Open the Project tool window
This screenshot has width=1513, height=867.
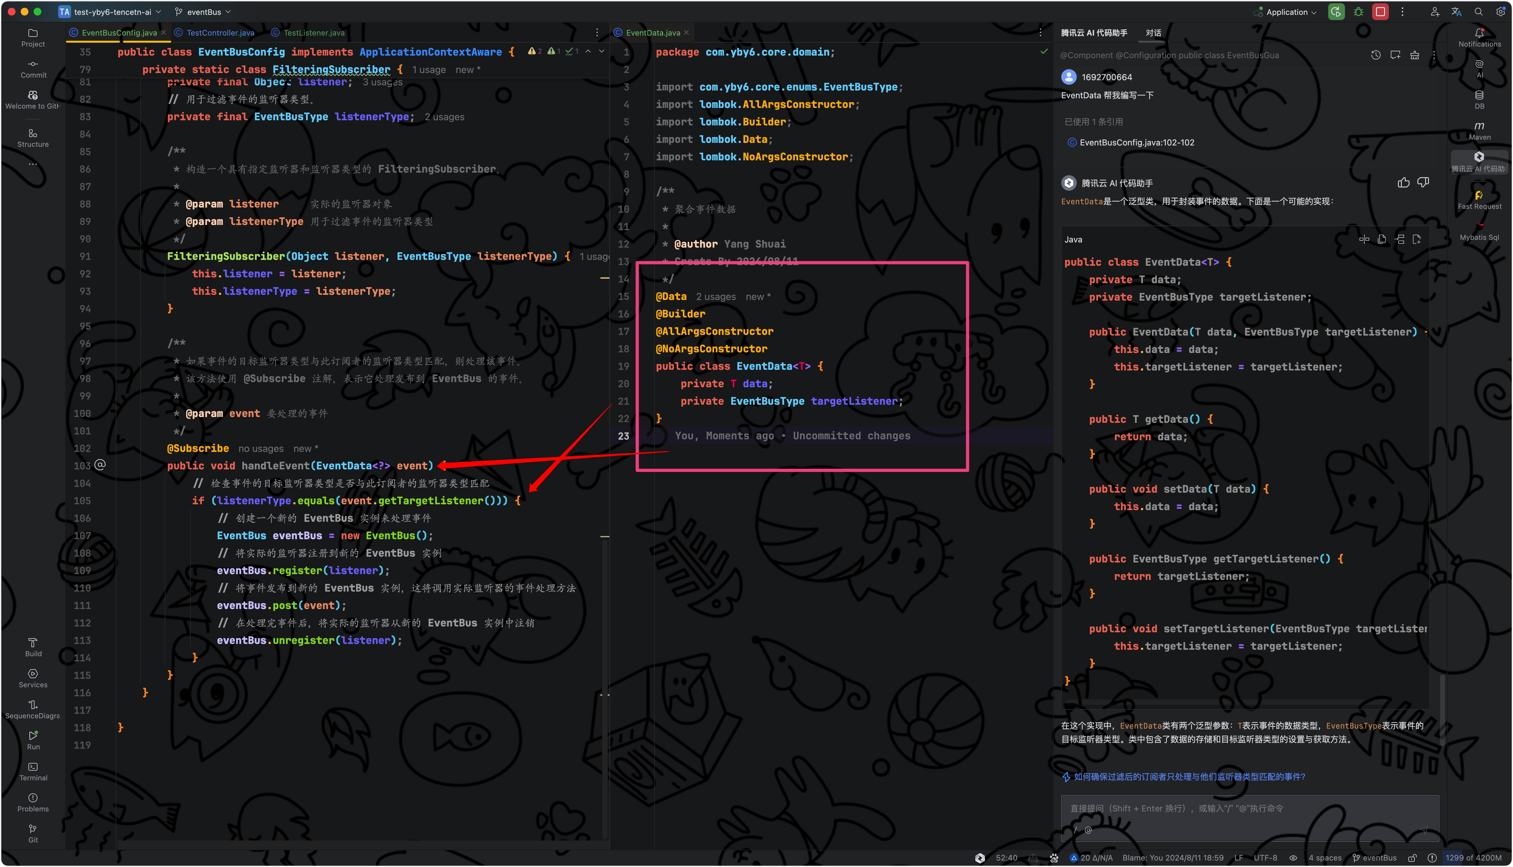(33, 37)
